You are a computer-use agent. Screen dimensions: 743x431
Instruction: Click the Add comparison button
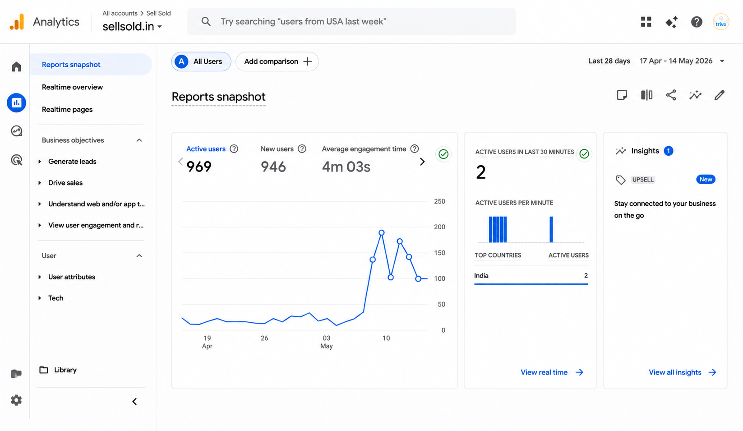pos(277,61)
